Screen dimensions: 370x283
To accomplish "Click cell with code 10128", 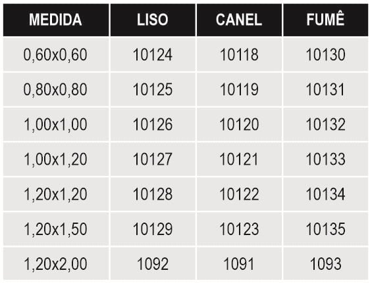I will pyautogui.click(x=153, y=194).
